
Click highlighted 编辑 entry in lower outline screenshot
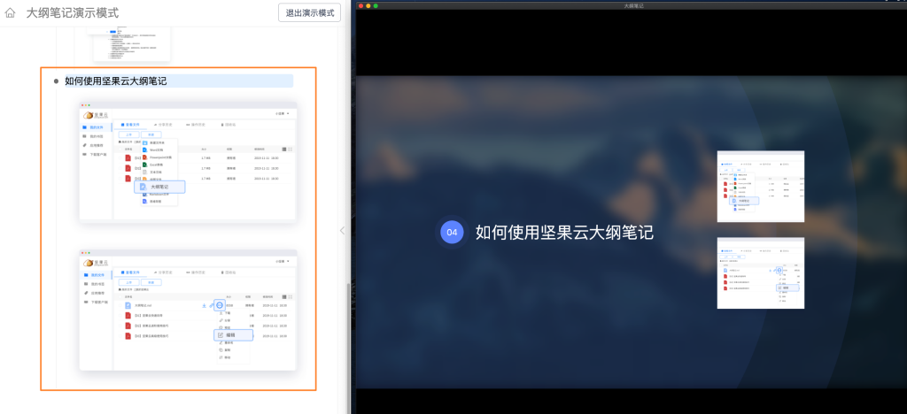coord(233,335)
